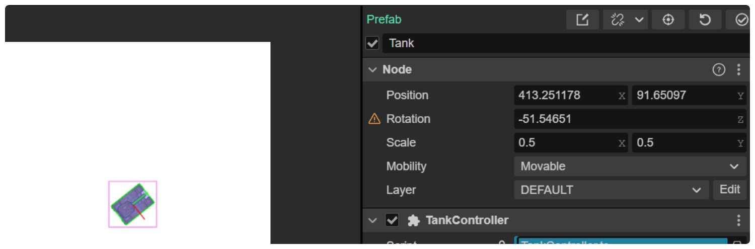The height and width of the screenshot is (249, 755).
Task: Click the unlink prefab icon
Action: tap(617, 20)
